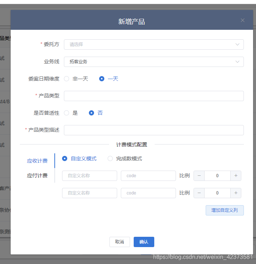Close the 新增产品 dialog with the X icon
Screen dimensions: 256x264
coord(242,20)
